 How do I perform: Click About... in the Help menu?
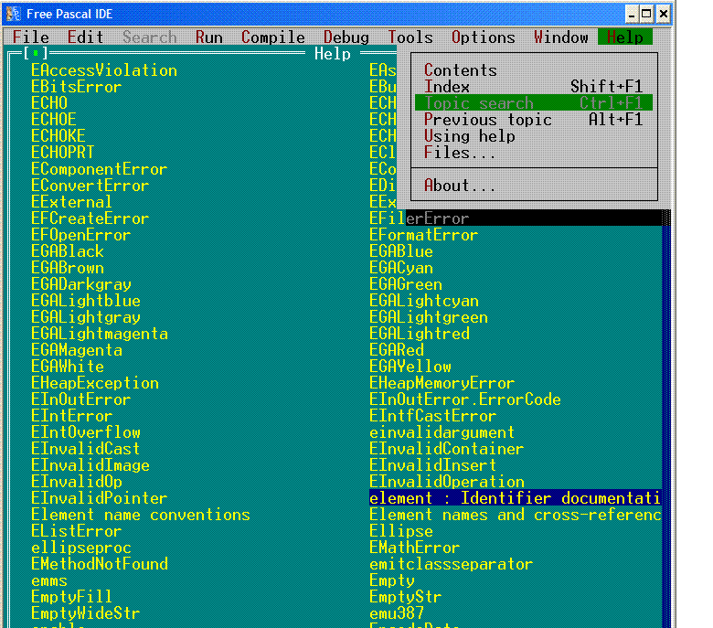460,186
